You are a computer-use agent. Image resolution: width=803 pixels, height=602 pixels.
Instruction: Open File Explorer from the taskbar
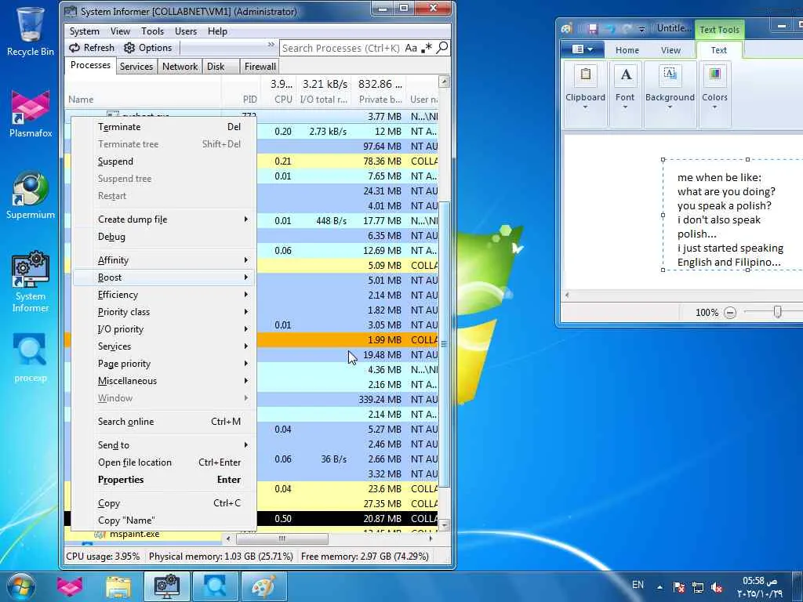(x=118, y=586)
